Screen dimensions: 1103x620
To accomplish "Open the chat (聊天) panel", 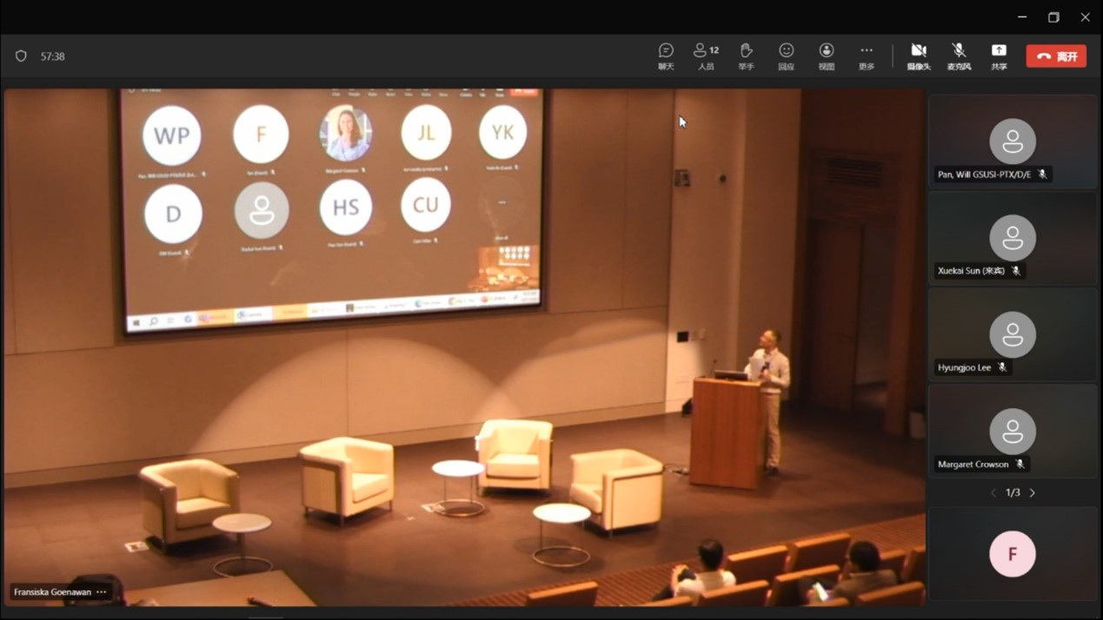I will point(666,56).
